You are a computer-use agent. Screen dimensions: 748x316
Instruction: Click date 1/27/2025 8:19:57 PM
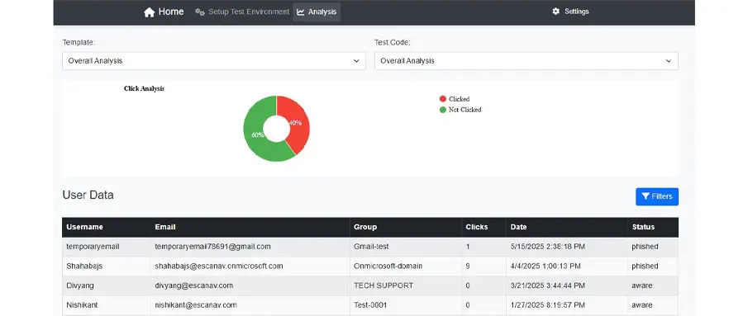(548, 305)
